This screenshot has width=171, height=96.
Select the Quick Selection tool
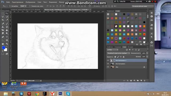[x=7, y=17]
